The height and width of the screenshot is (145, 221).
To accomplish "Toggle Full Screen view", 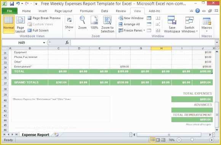I will tap(38, 31).
